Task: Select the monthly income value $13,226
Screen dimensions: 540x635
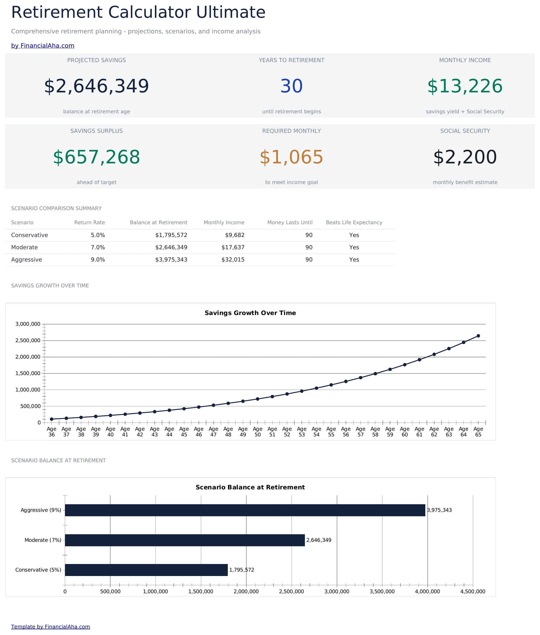Action: coord(465,86)
